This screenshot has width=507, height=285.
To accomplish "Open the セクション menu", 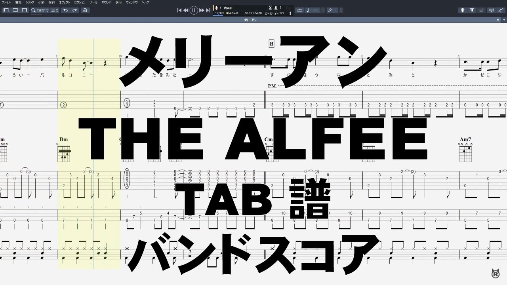I will [x=80, y=2].
